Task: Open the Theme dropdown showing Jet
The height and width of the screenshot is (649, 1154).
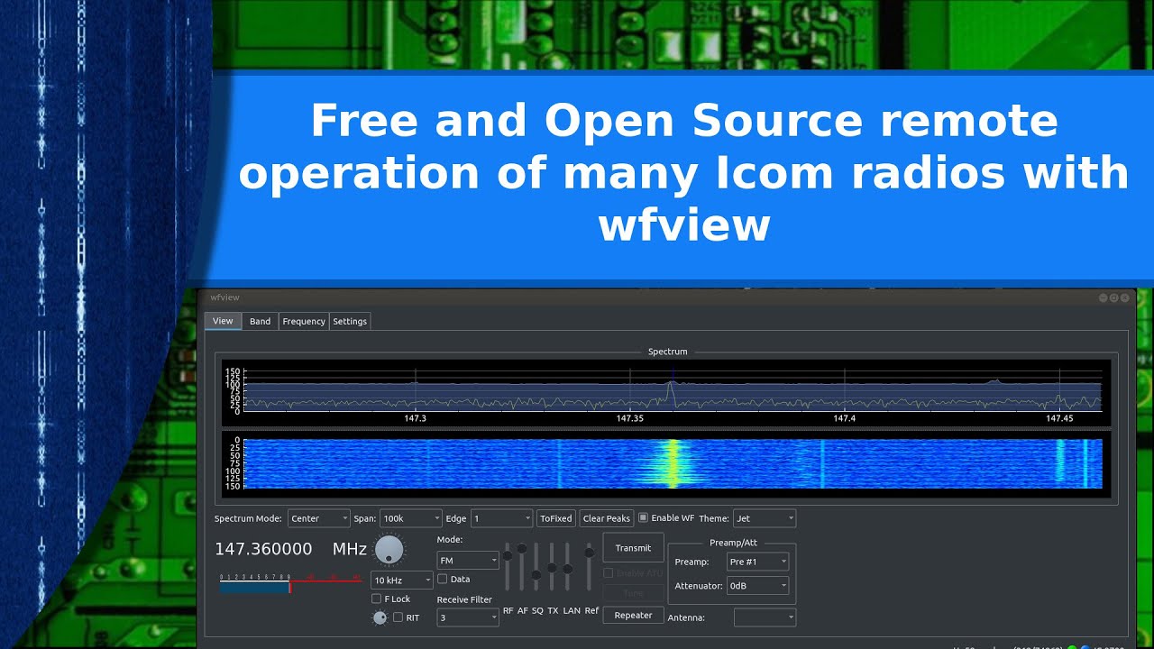Action: [x=765, y=518]
